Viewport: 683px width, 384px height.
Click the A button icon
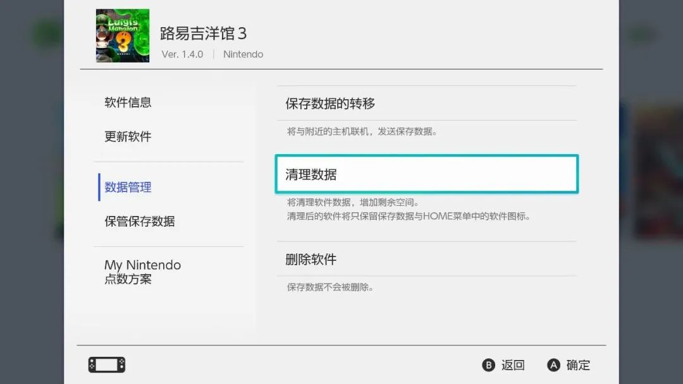(553, 365)
